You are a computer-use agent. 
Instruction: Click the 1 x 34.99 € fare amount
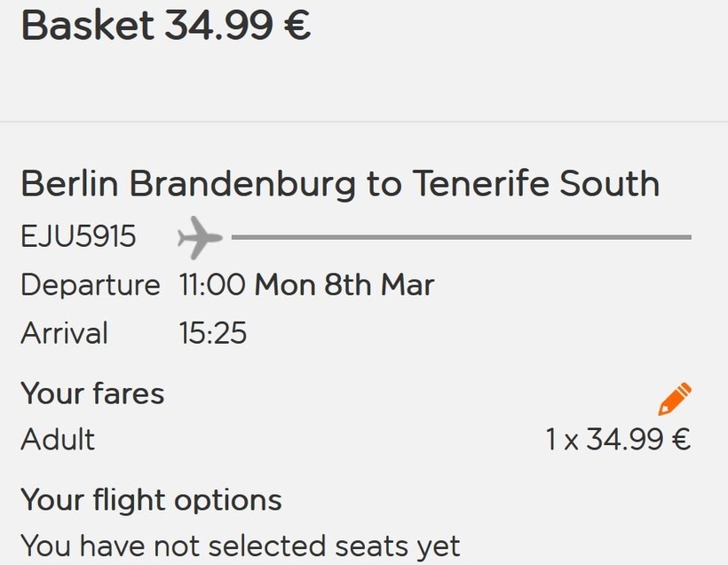[618, 440]
